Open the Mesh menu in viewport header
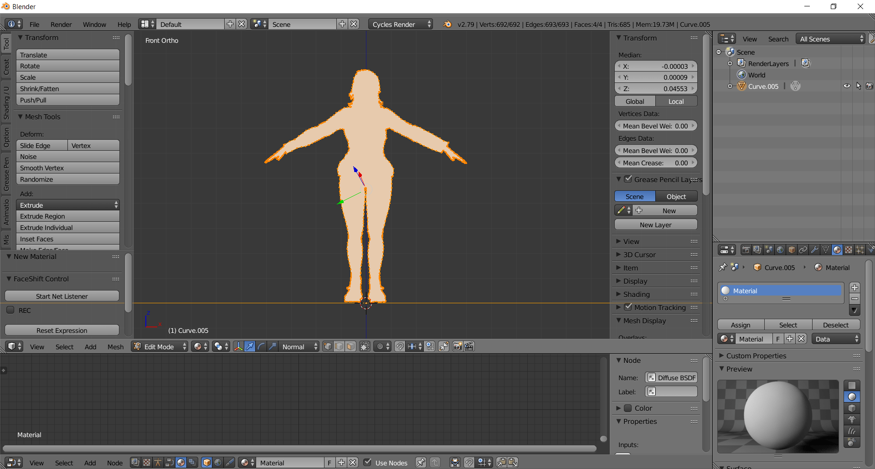Screen dimensions: 875x469 115,347
